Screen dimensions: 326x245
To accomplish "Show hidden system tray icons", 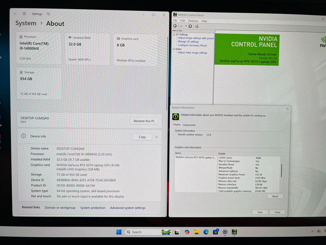I will pos(312,231).
